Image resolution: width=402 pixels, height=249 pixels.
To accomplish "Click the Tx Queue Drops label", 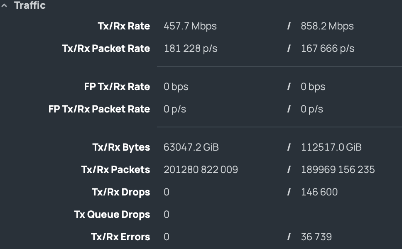I will [x=112, y=215].
